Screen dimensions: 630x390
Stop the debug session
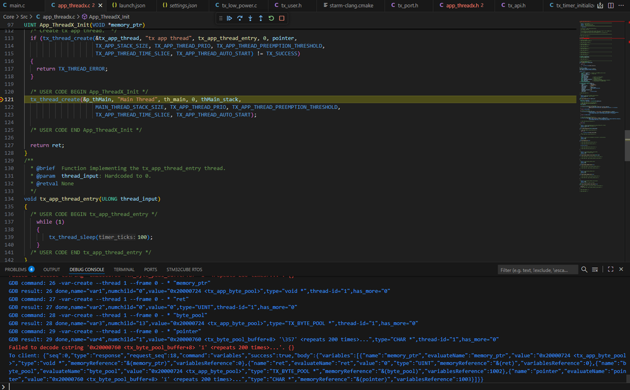pos(282,18)
